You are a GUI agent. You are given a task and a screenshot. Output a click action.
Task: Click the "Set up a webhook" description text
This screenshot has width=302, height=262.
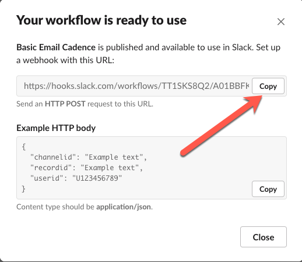pyautogui.click(x=148, y=54)
